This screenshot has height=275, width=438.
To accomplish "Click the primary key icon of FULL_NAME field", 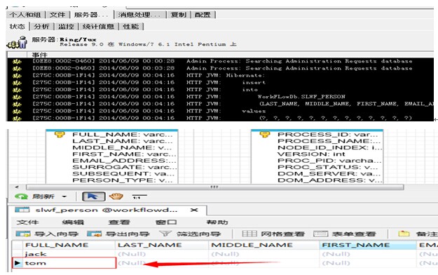I will coord(60,135).
